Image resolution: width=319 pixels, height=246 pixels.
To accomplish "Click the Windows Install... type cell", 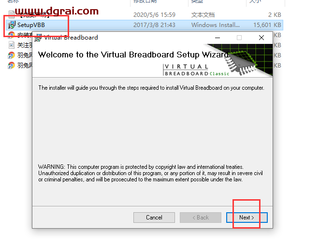I will pos(216,25).
